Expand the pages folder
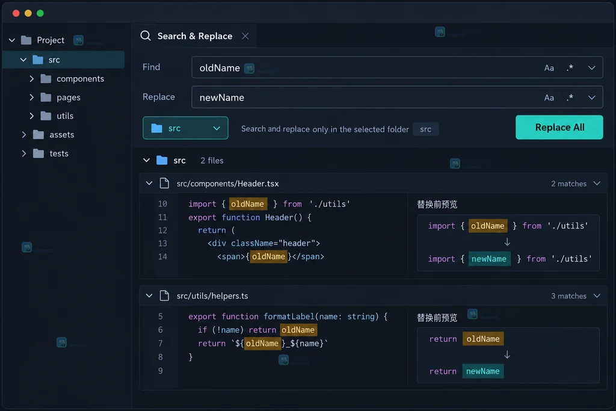 coord(31,97)
